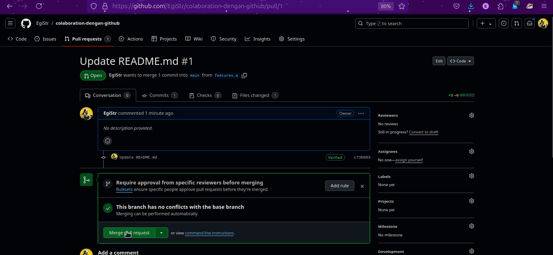Screen dimensions: 553x255
Task: Open the Wiki repository tab
Action: [x=194, y=39]
